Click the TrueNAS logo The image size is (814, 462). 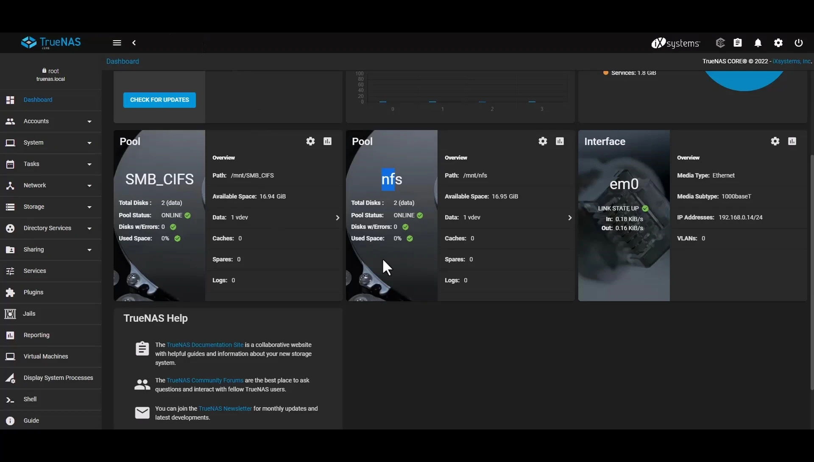[x=51, y=42]
